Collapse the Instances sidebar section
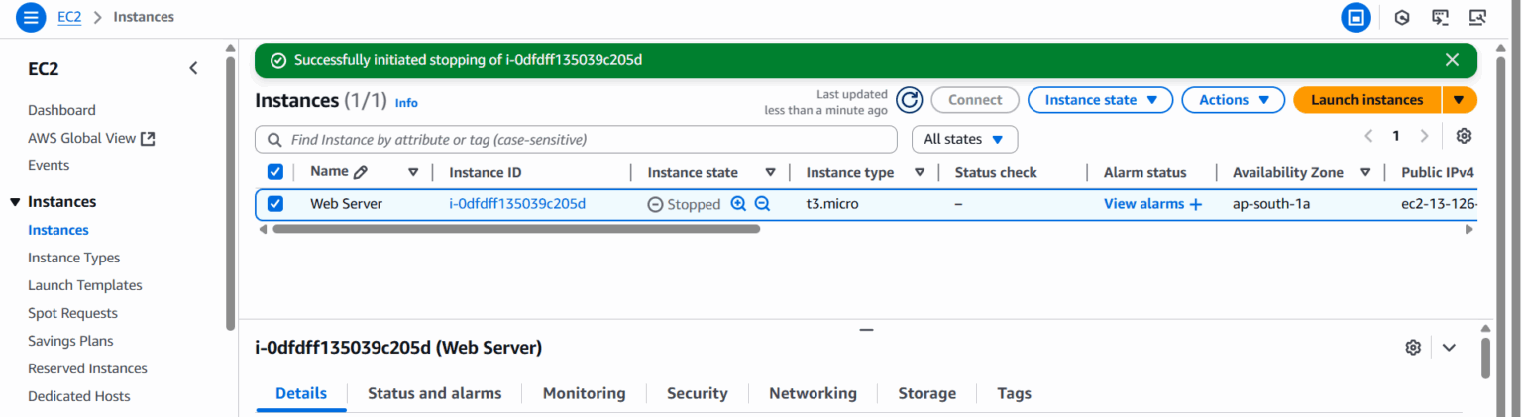 point(15,202)
